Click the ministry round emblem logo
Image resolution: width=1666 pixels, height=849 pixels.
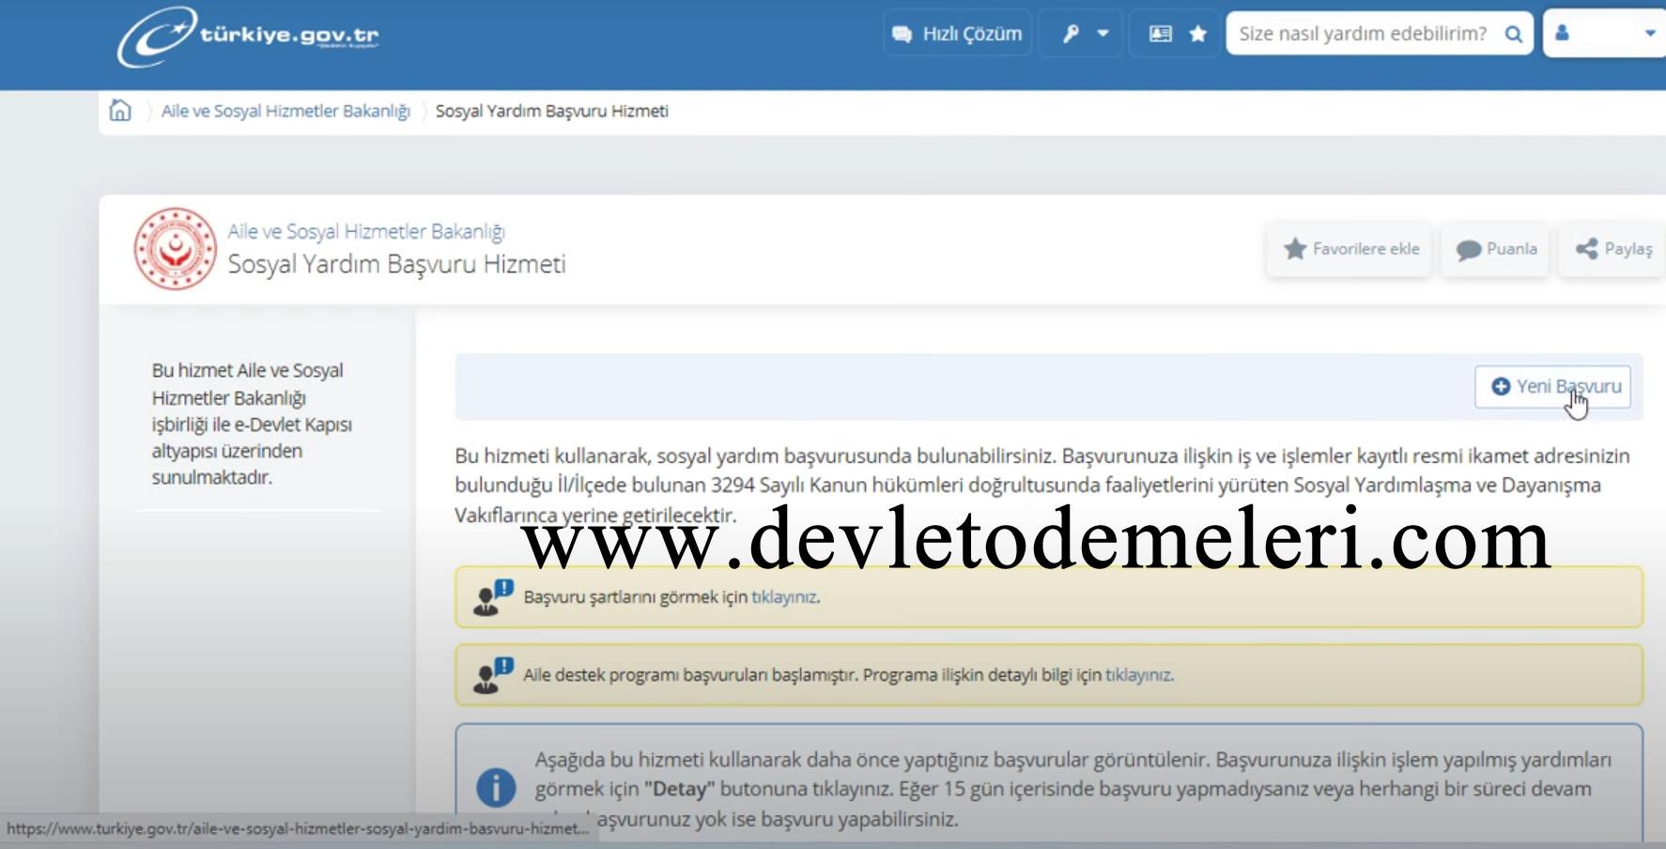(x=176, y=249)
